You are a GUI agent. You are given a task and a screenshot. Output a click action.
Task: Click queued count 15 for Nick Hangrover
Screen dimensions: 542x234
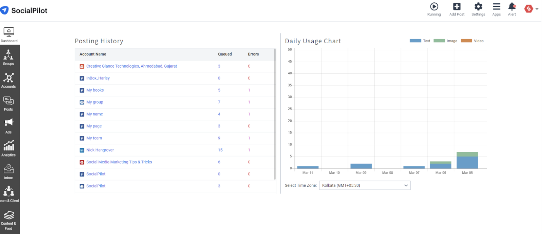pyautogui.click(x=220, y=150)
